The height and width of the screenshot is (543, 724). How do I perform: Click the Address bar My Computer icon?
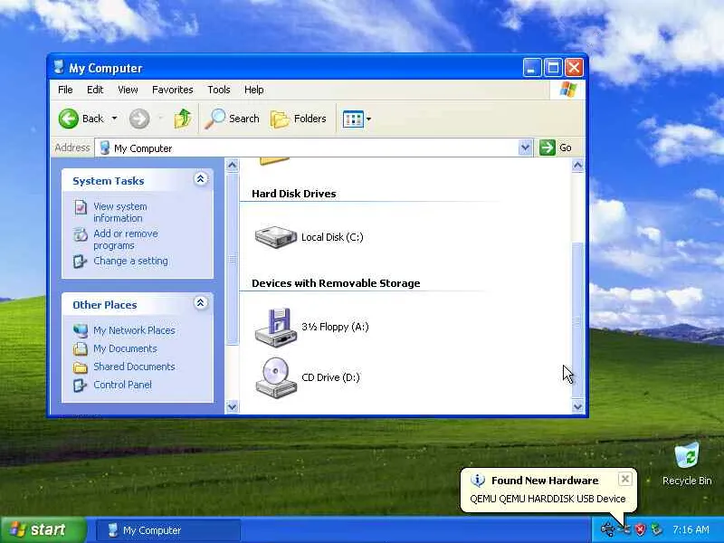pos(105,148)
